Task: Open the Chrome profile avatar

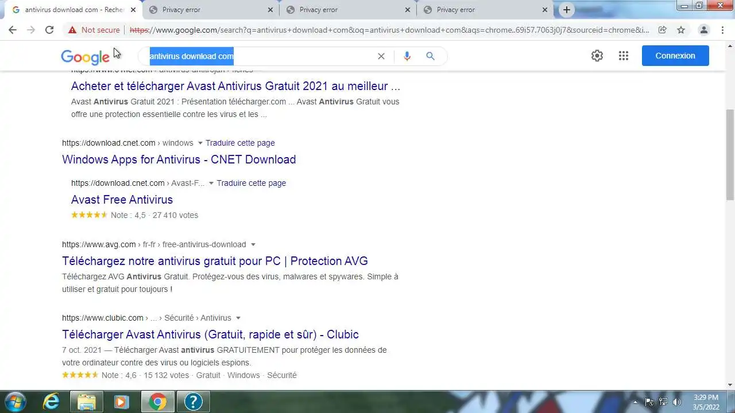Action: 703,30
